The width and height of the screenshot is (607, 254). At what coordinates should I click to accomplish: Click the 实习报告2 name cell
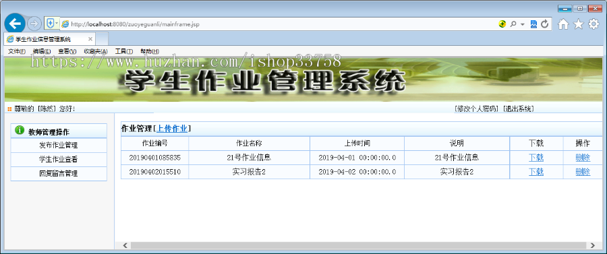pyautogui.click(x=250, y=172)
